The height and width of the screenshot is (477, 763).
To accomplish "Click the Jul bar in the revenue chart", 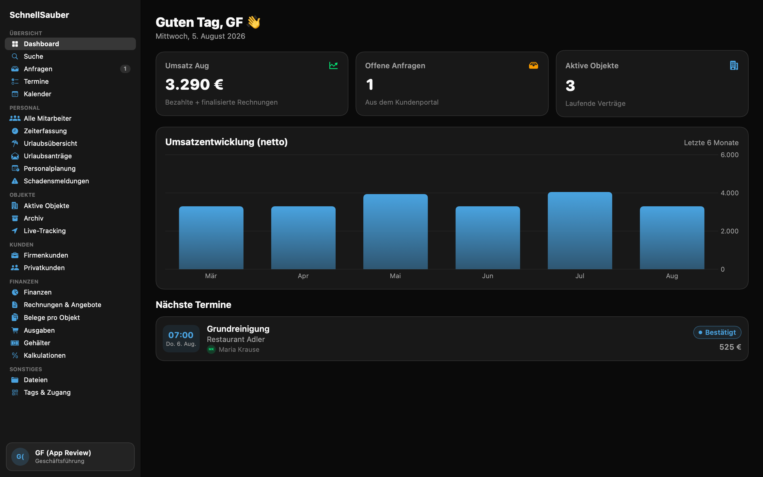I will pos(580,231).
